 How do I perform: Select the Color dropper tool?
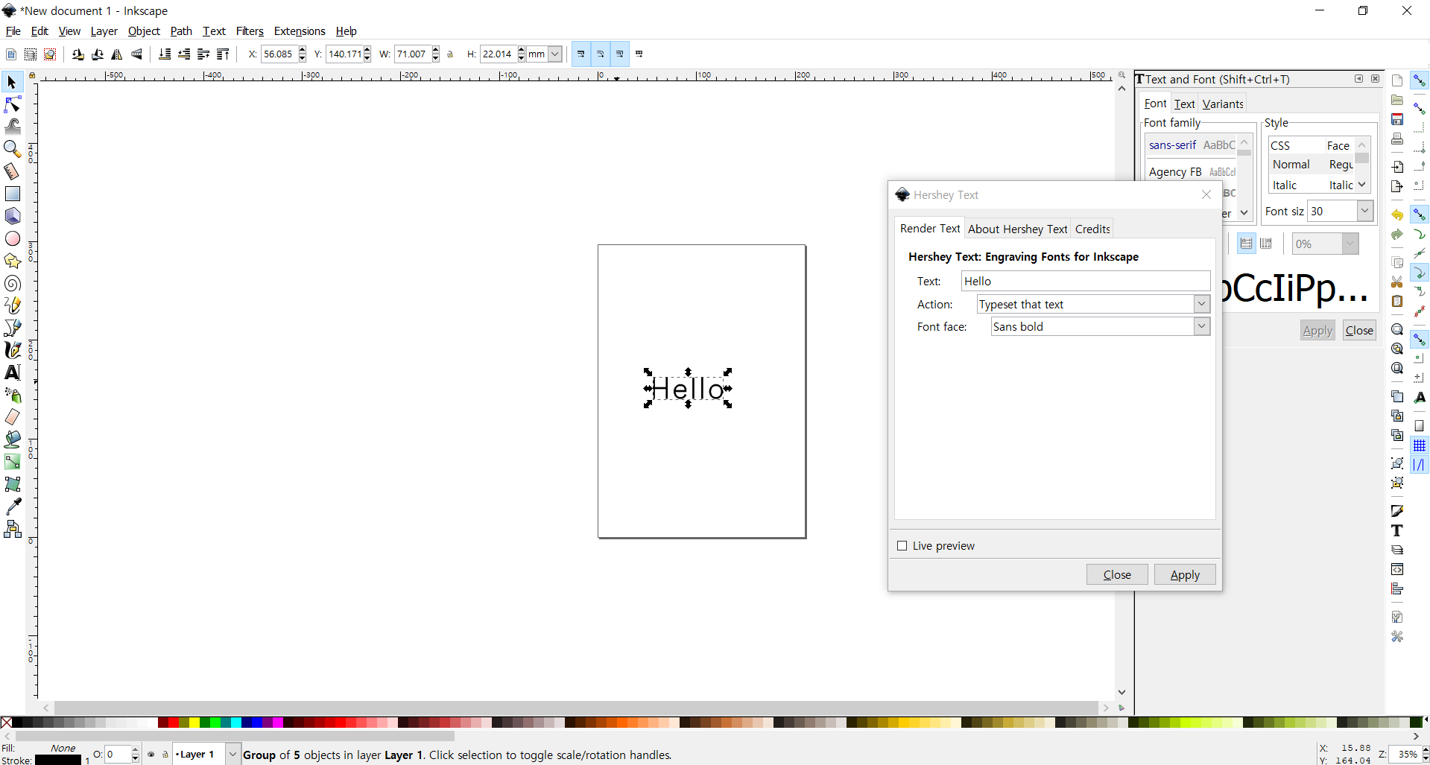click(12, 507)
